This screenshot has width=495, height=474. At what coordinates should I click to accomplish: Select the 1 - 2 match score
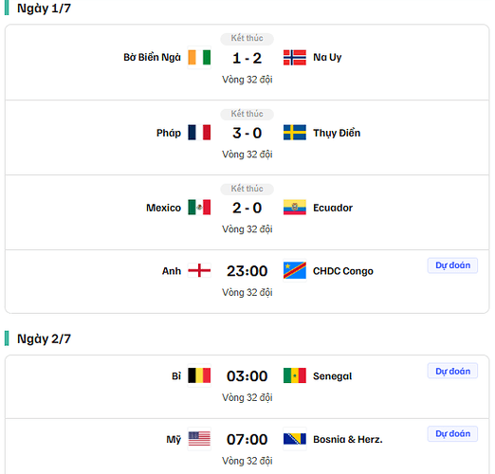(x=247, y=58)
